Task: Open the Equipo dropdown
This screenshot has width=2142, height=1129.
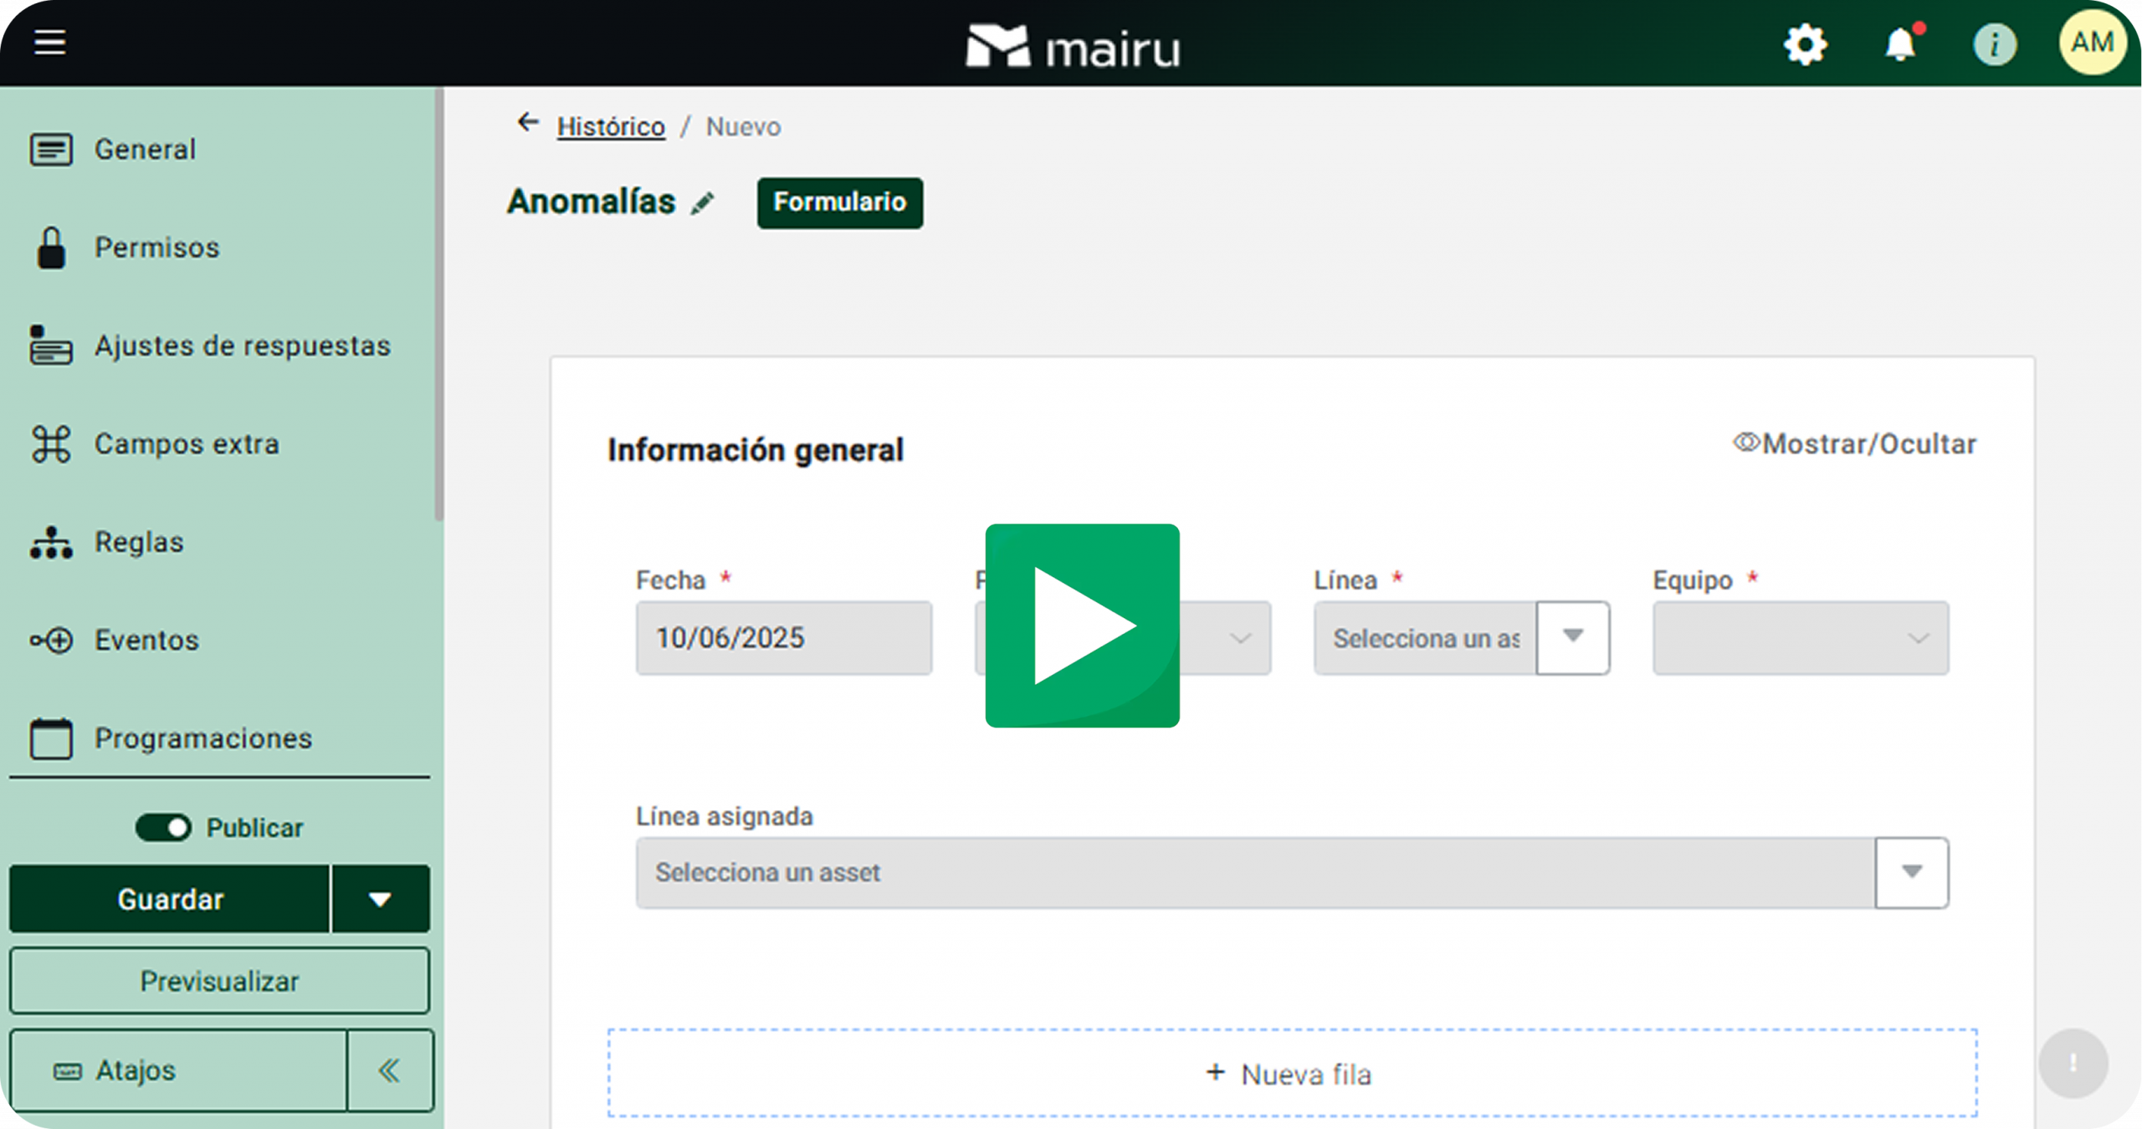Action: click(x=1801, y=638)
